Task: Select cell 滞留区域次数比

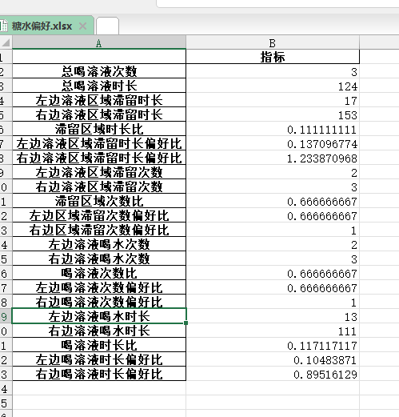Action: pyautogui.click(x=99, y=201)
